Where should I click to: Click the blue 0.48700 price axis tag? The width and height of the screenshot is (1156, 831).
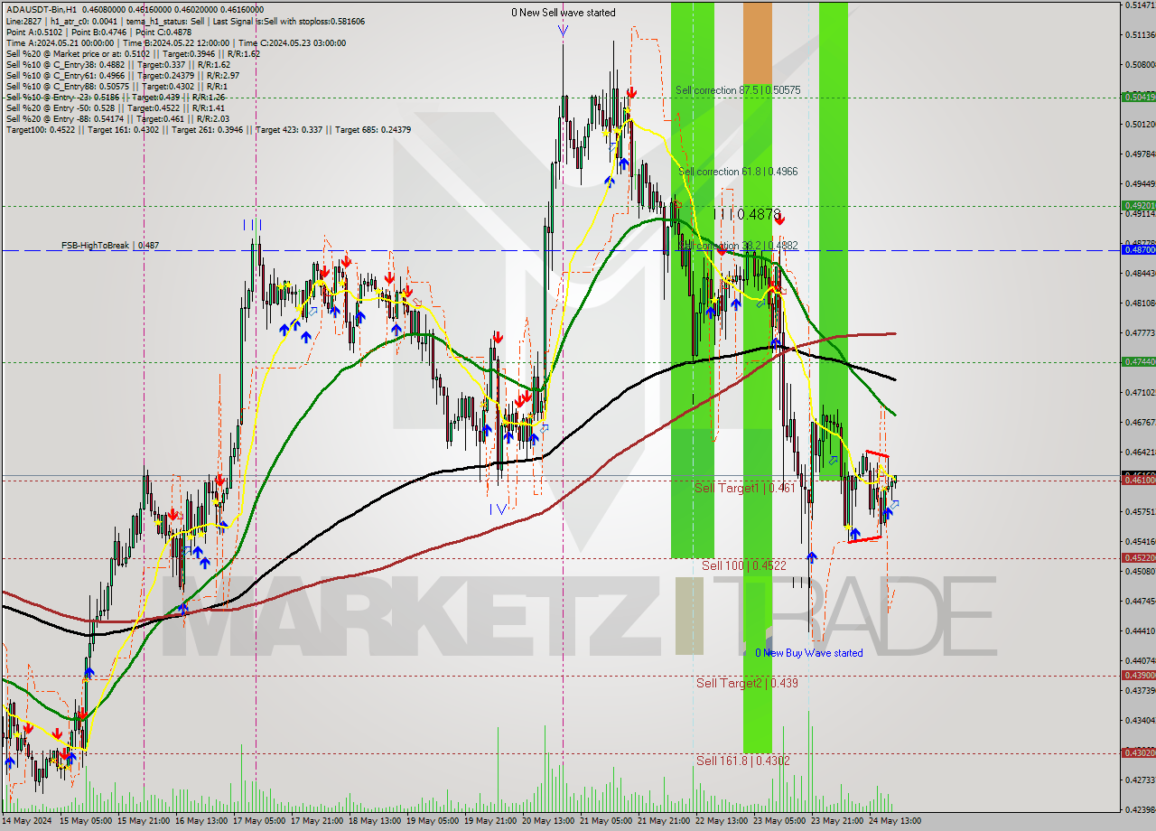coord(1138,250)
